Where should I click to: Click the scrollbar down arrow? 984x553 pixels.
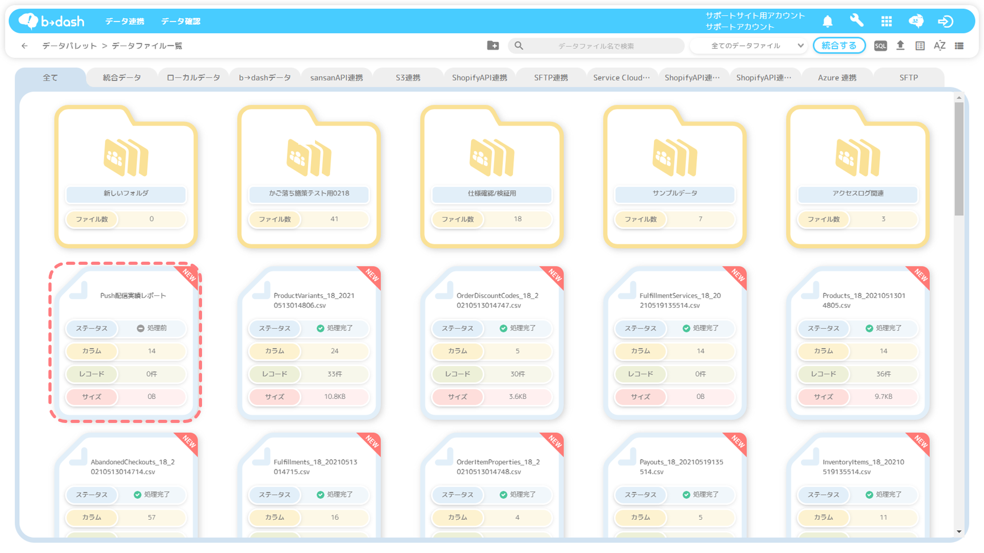click(x=959, y=532)
